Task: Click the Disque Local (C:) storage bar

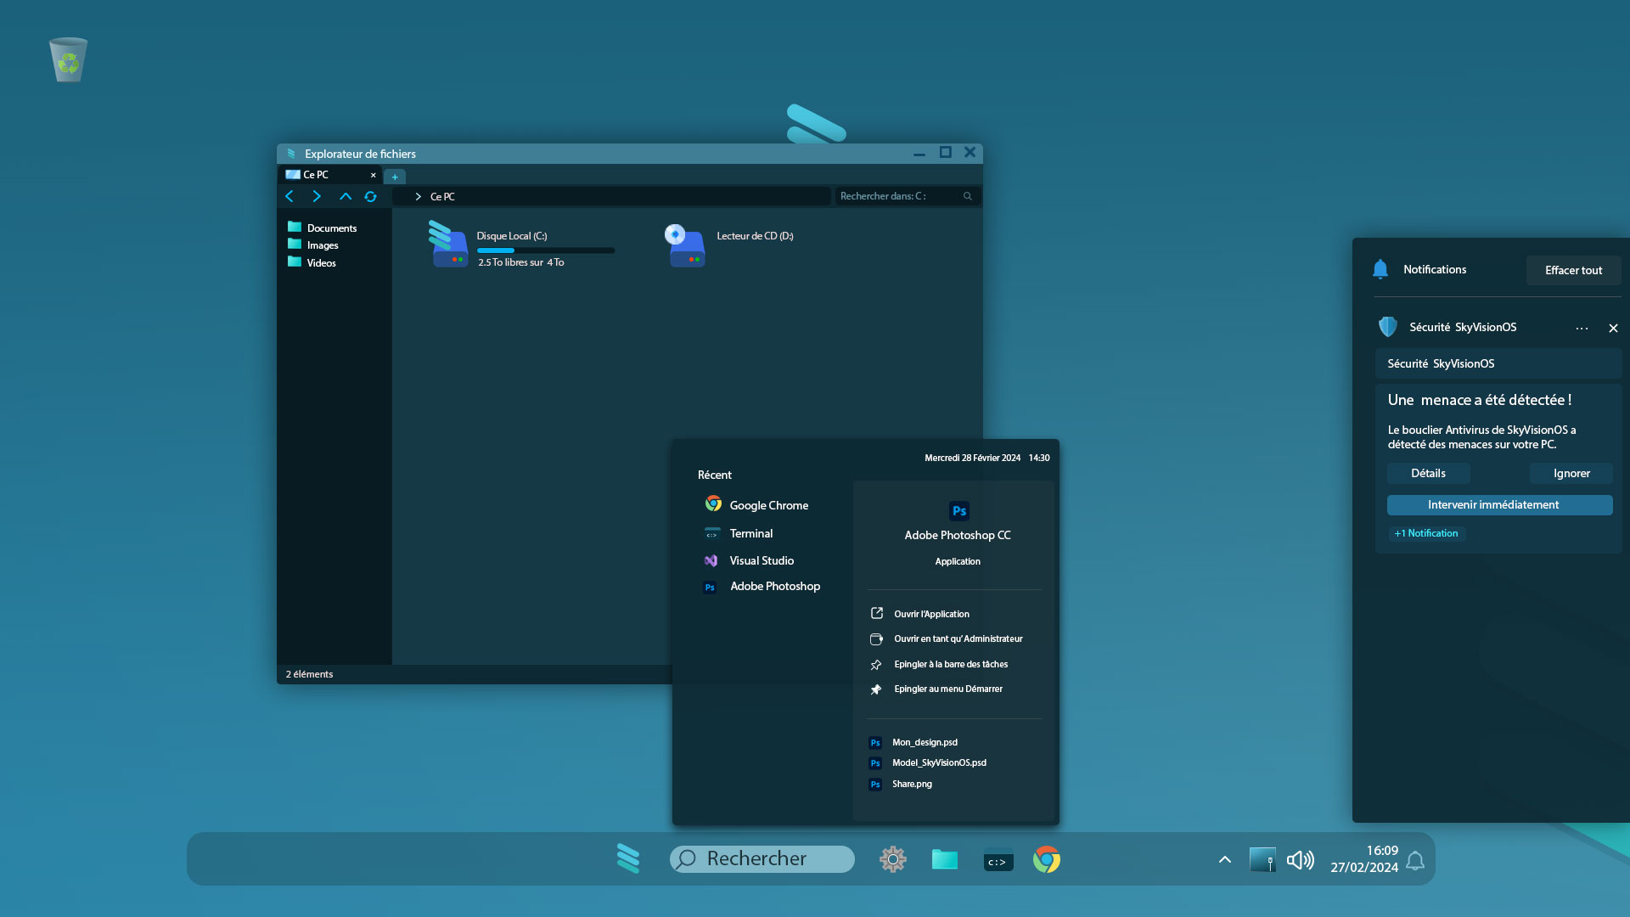Action: click(546, 250)
